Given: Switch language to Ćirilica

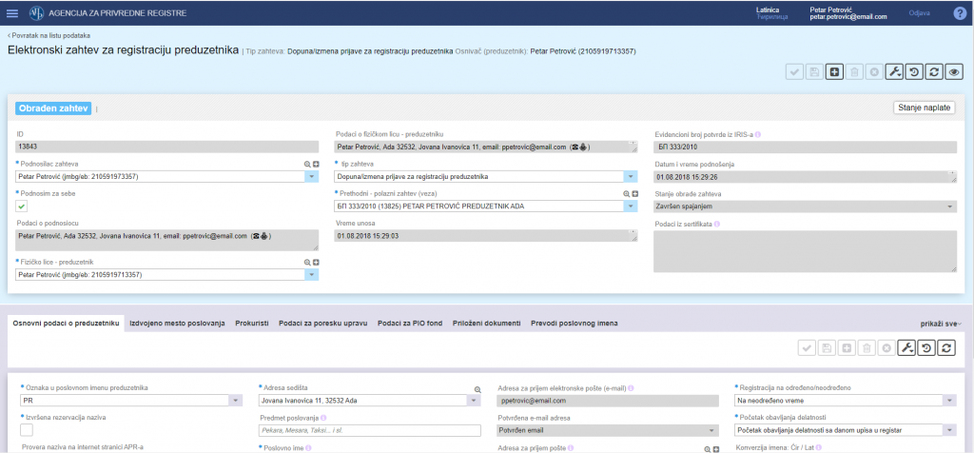Looking at the screenshot, I should [x=771, y=17].
